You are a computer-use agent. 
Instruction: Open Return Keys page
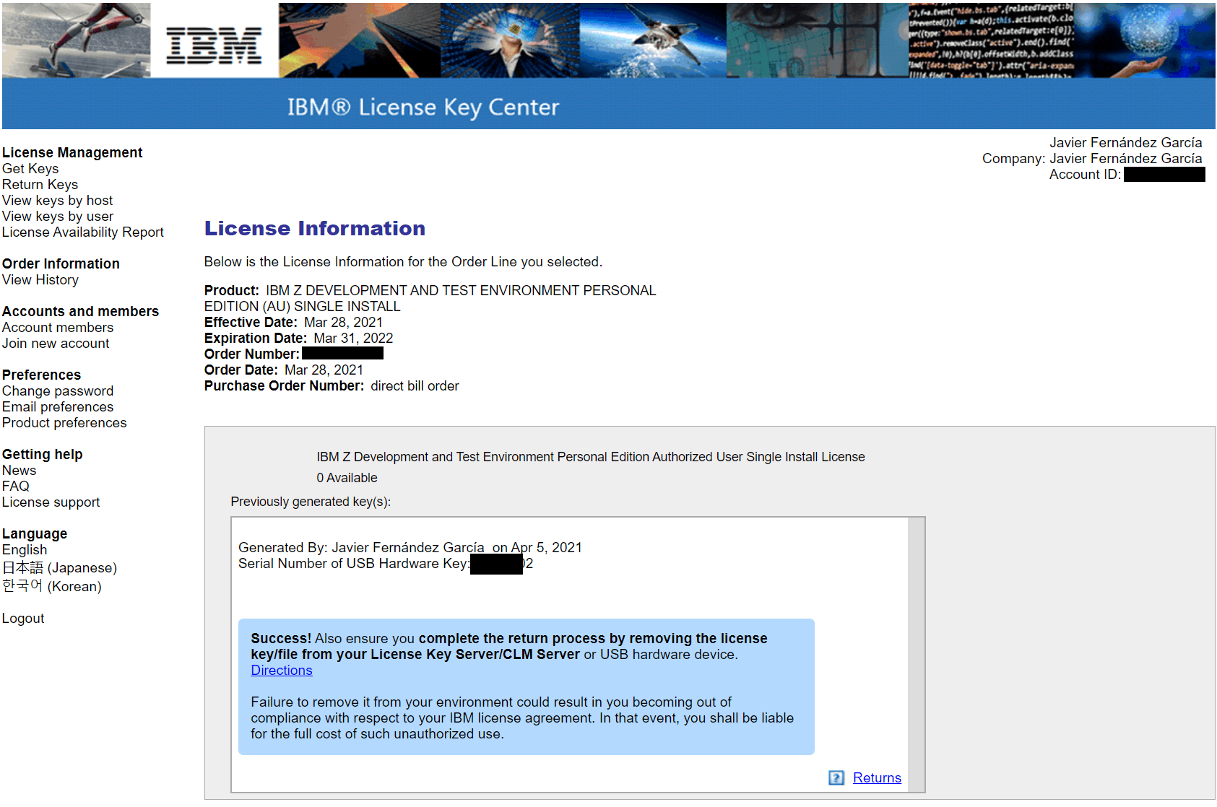[40, 184]
